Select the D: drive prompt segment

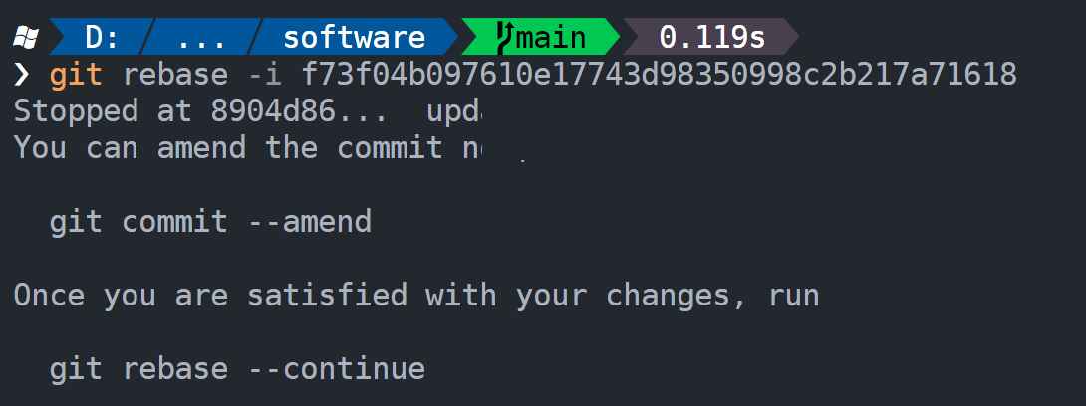point(99,37)
